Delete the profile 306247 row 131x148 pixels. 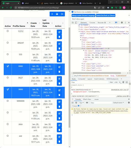59,48
